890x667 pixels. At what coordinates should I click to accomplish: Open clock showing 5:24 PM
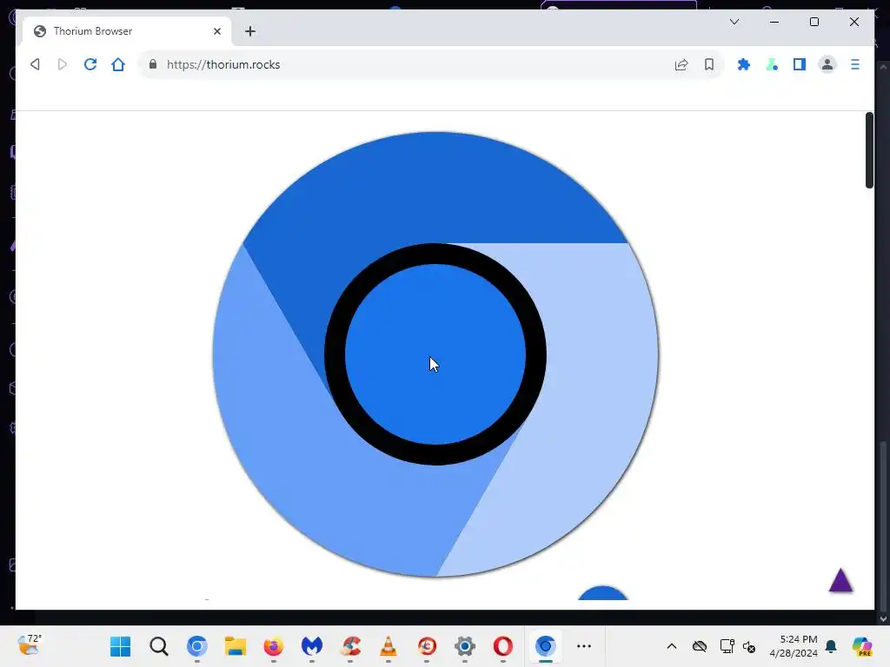(793, 646)
